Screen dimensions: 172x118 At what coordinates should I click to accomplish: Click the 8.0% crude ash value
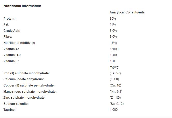click(x=113, y=31)
